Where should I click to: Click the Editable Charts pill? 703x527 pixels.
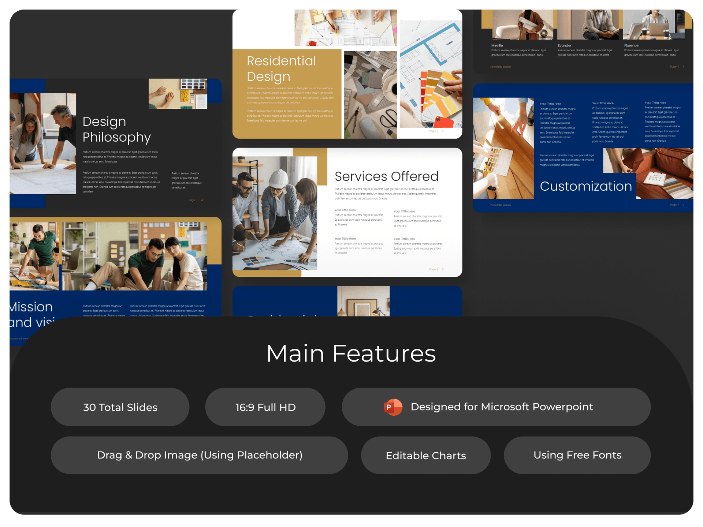[426, 455]
